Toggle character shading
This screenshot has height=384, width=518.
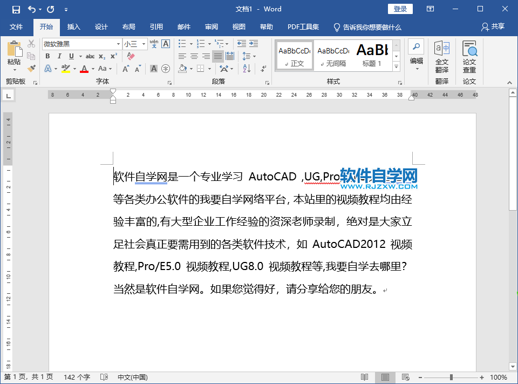point(154,69)
